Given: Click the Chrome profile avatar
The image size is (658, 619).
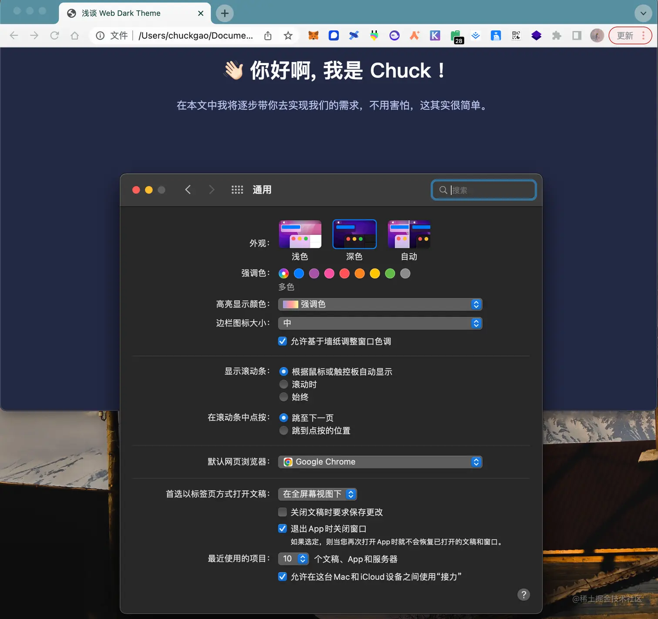Looking at the screenshot, I should point(597,36).
